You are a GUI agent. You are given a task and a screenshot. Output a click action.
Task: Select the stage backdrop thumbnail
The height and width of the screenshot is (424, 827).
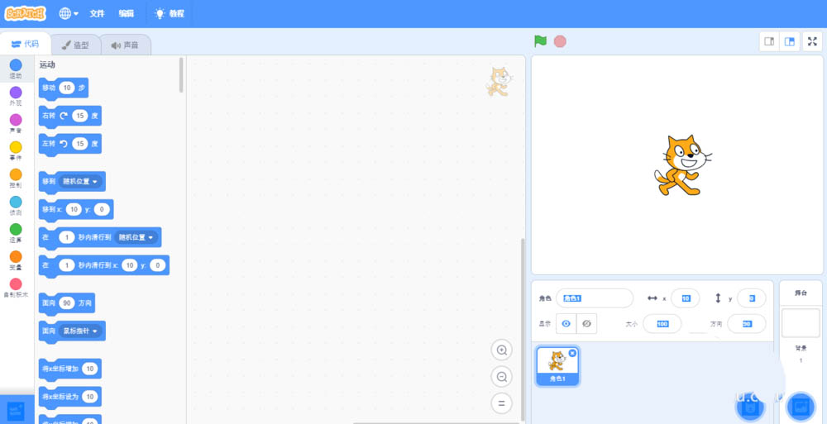(800, 323)
